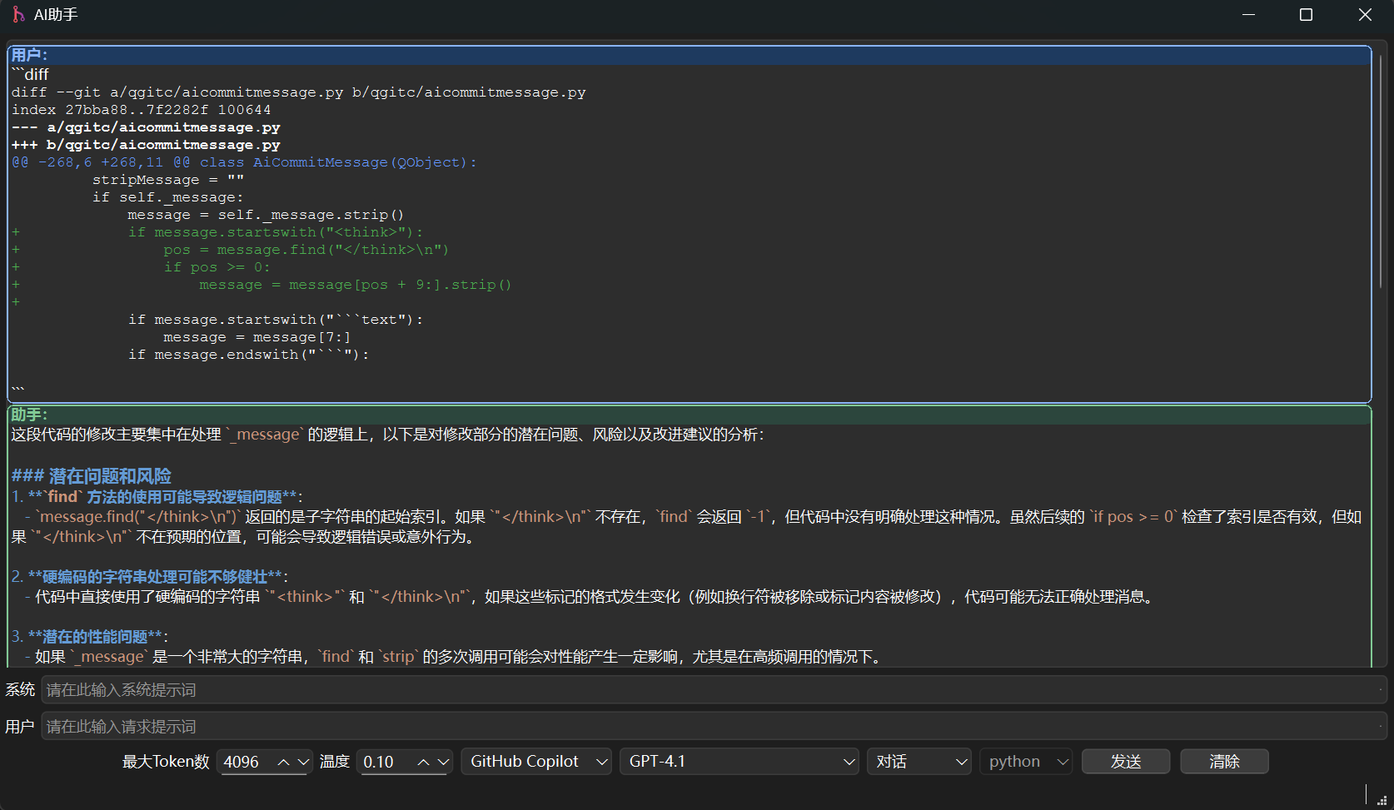Open the python language dropdown
This screenshot has height=810, width=1394.
point(1026,762)
